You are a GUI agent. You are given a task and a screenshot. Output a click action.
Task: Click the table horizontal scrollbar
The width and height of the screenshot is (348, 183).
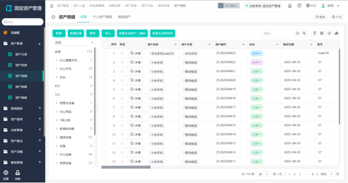[x=126, y=167]
